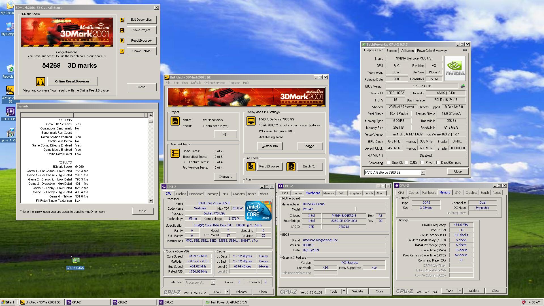
Task: Switch to Caches tab in CPU-Z CPU window
Action: point(181,194)
